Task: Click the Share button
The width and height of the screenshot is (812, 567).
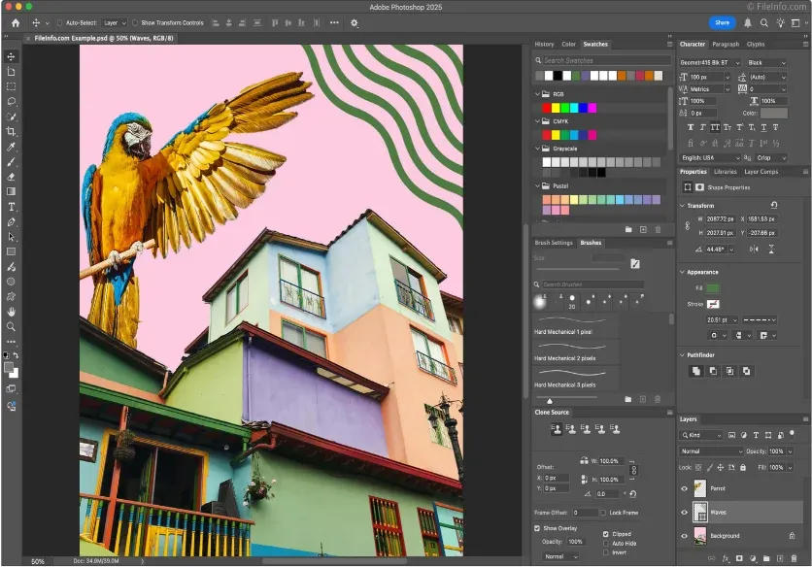Action: point(722,22)
